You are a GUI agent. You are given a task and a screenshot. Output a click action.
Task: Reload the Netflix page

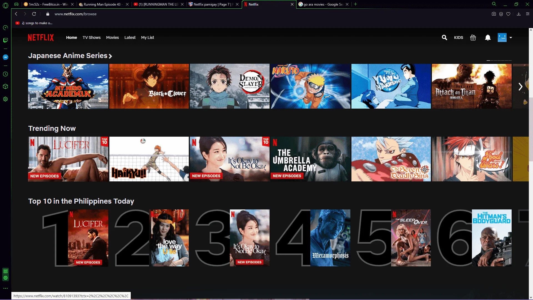coord(34,14)
